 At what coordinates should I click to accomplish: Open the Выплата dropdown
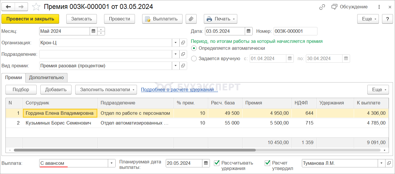point(112,163)
